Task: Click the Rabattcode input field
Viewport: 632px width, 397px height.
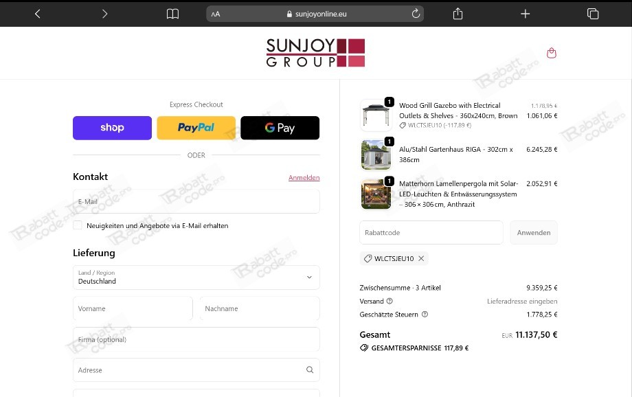Action: tap(431, 233)
